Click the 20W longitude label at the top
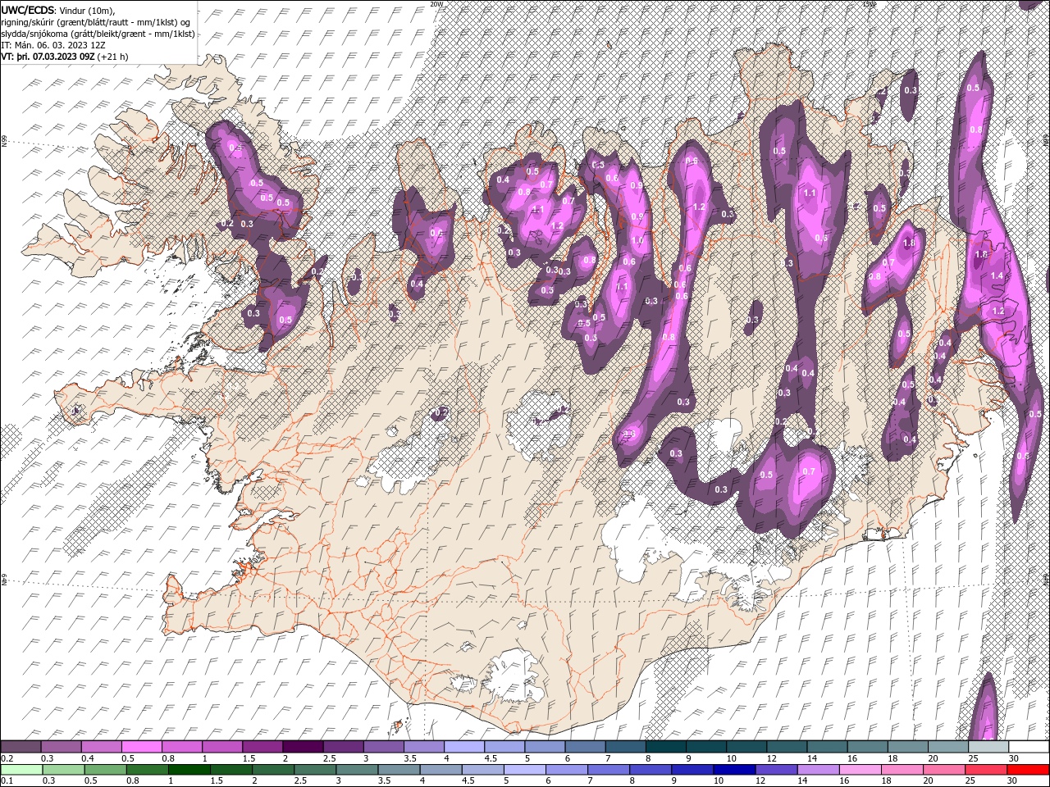Image resolution: width=1050 pixels, height=787 pixels. pos(437,4)
